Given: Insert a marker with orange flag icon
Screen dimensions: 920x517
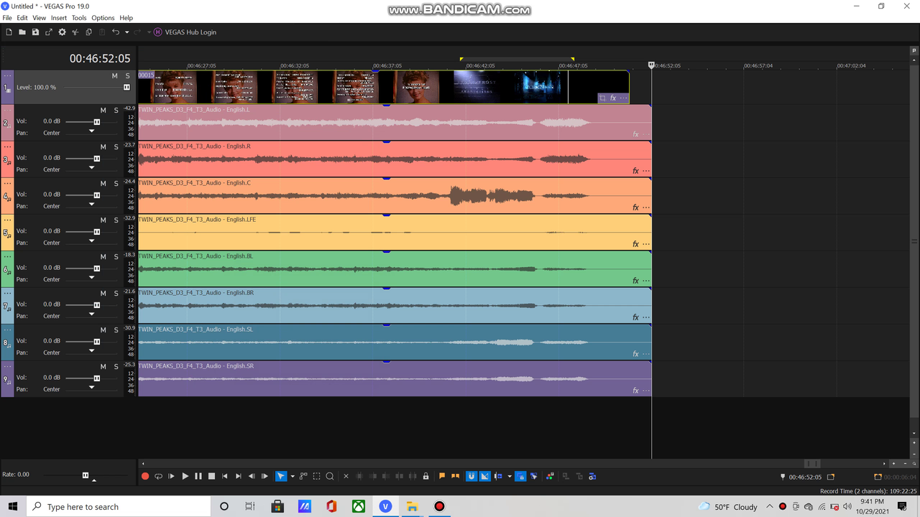Looking at the screenshot, I should [442, 476].
